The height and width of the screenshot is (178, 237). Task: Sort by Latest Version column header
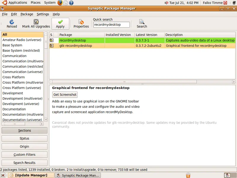tap(150, 35)
